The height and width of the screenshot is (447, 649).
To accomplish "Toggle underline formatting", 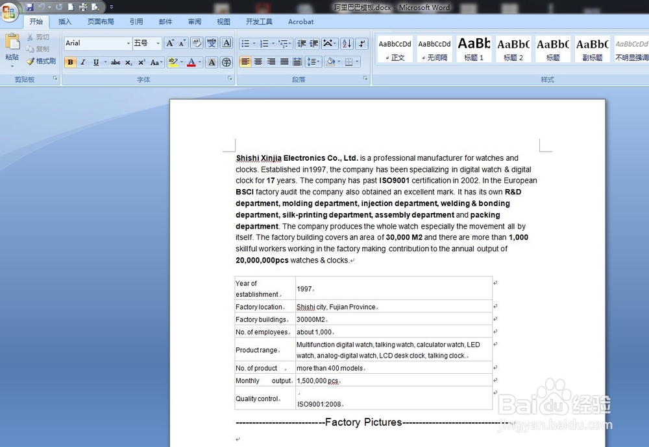I will [x=96, y=62].
